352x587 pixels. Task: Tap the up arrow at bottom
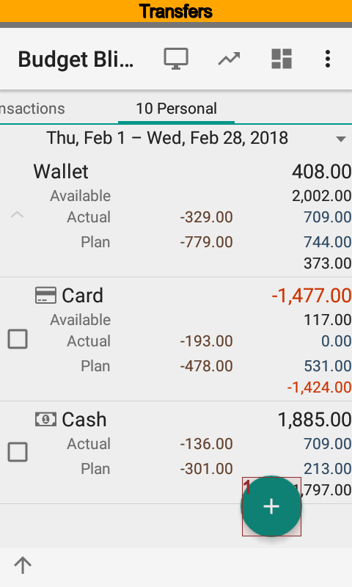(x=23, y=565)
